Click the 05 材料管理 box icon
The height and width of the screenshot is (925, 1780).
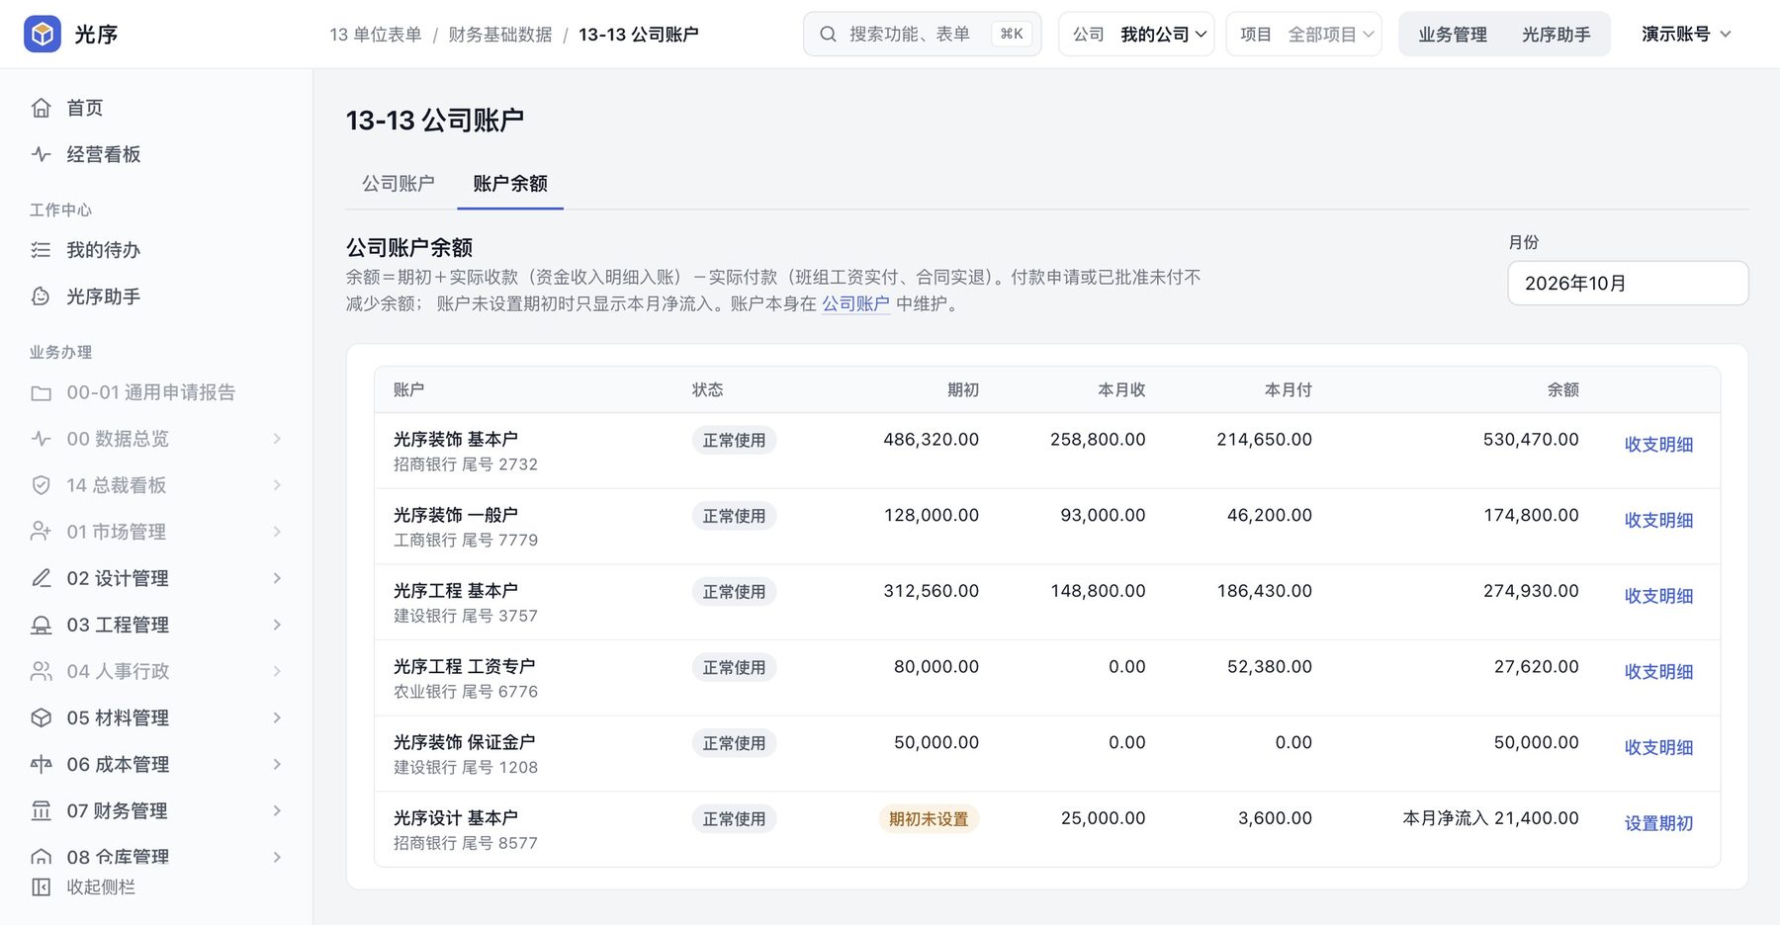click(41, 717)
